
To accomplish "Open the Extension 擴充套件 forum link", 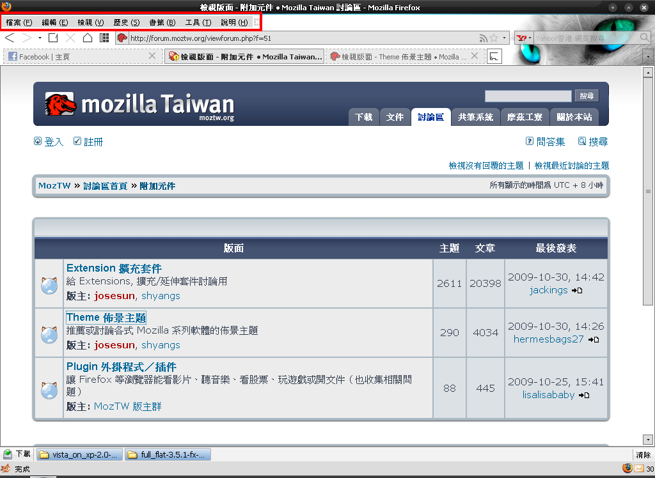I will point(114,268).
